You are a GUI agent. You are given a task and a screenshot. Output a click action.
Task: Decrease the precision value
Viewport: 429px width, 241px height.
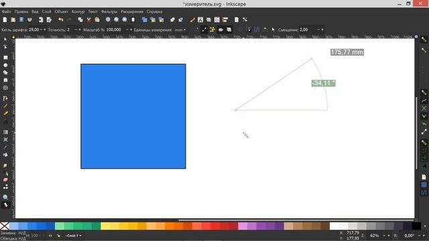76,29
